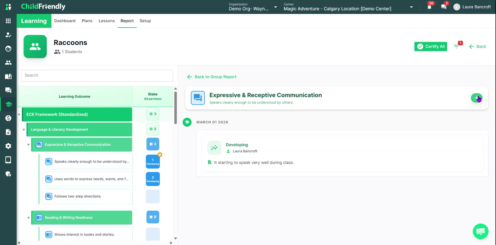This screenshot has width=496, height=245.
Task: Click the Reading & Writing Readiness score 0
Action: coord(153,217)
